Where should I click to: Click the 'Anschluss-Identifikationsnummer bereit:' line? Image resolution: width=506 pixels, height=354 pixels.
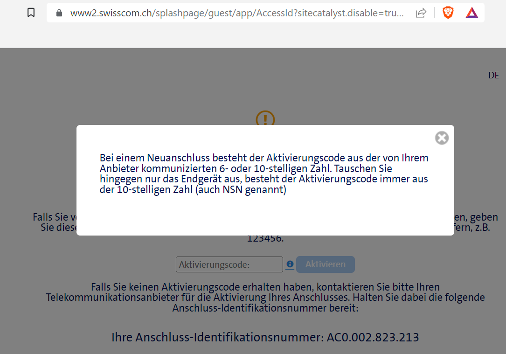click(x=265, y=308)
